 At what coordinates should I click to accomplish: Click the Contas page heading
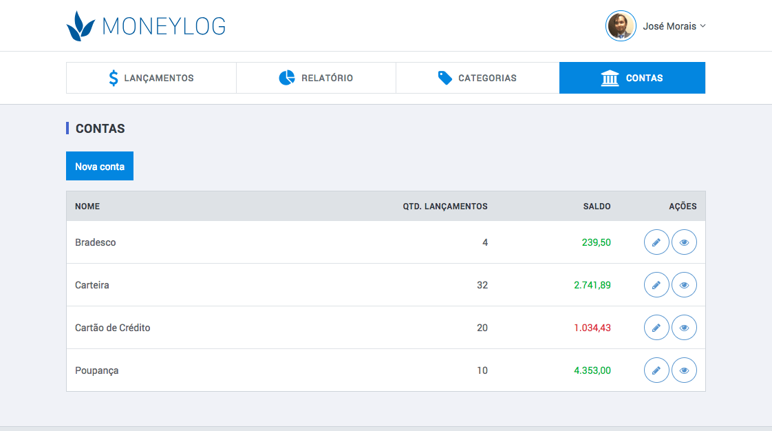100,129
